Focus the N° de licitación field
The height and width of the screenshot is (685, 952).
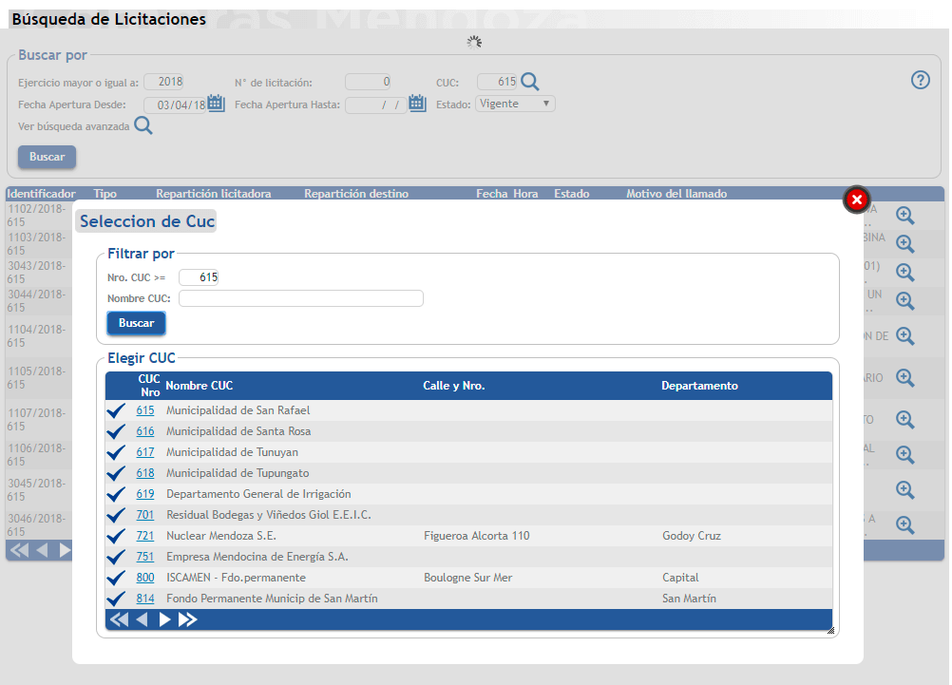[368, 82]
